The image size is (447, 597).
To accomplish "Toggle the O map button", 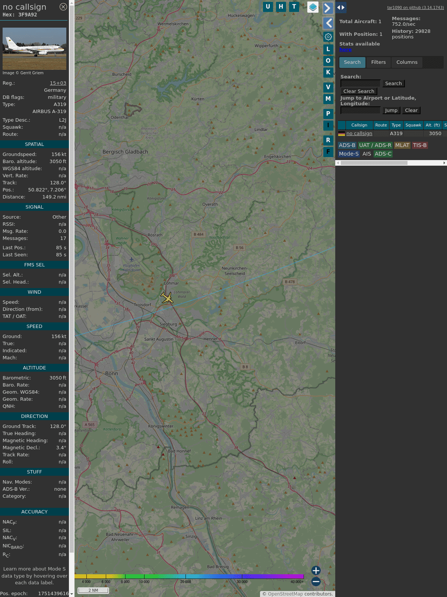I will (328, 61).
